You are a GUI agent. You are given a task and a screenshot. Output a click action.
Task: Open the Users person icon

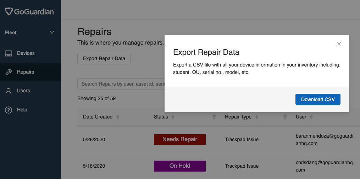(x=9, y=91)
